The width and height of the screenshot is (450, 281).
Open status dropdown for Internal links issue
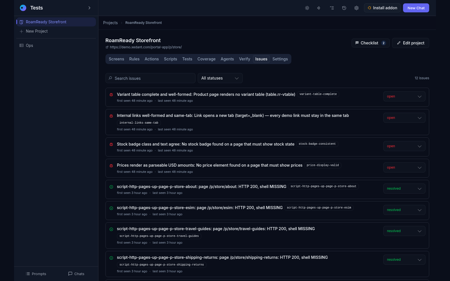[404, 118]
